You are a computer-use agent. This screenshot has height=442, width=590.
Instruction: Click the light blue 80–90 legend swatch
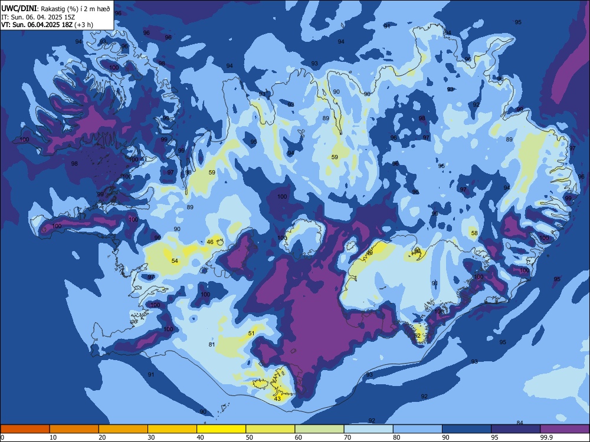pyautogui.click(x=418, y=429)
